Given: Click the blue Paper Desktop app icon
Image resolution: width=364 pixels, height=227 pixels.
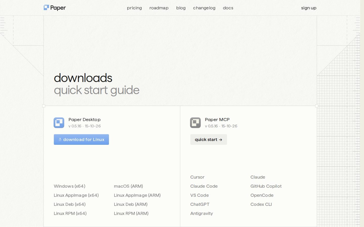Looking at the screenshot, I should tap(59, 123).
